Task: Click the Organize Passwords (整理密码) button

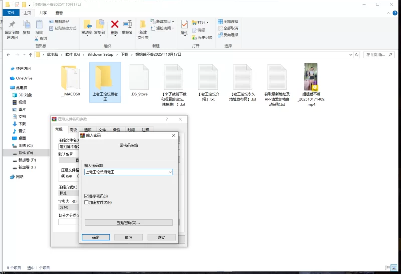Action: [129, 222]
